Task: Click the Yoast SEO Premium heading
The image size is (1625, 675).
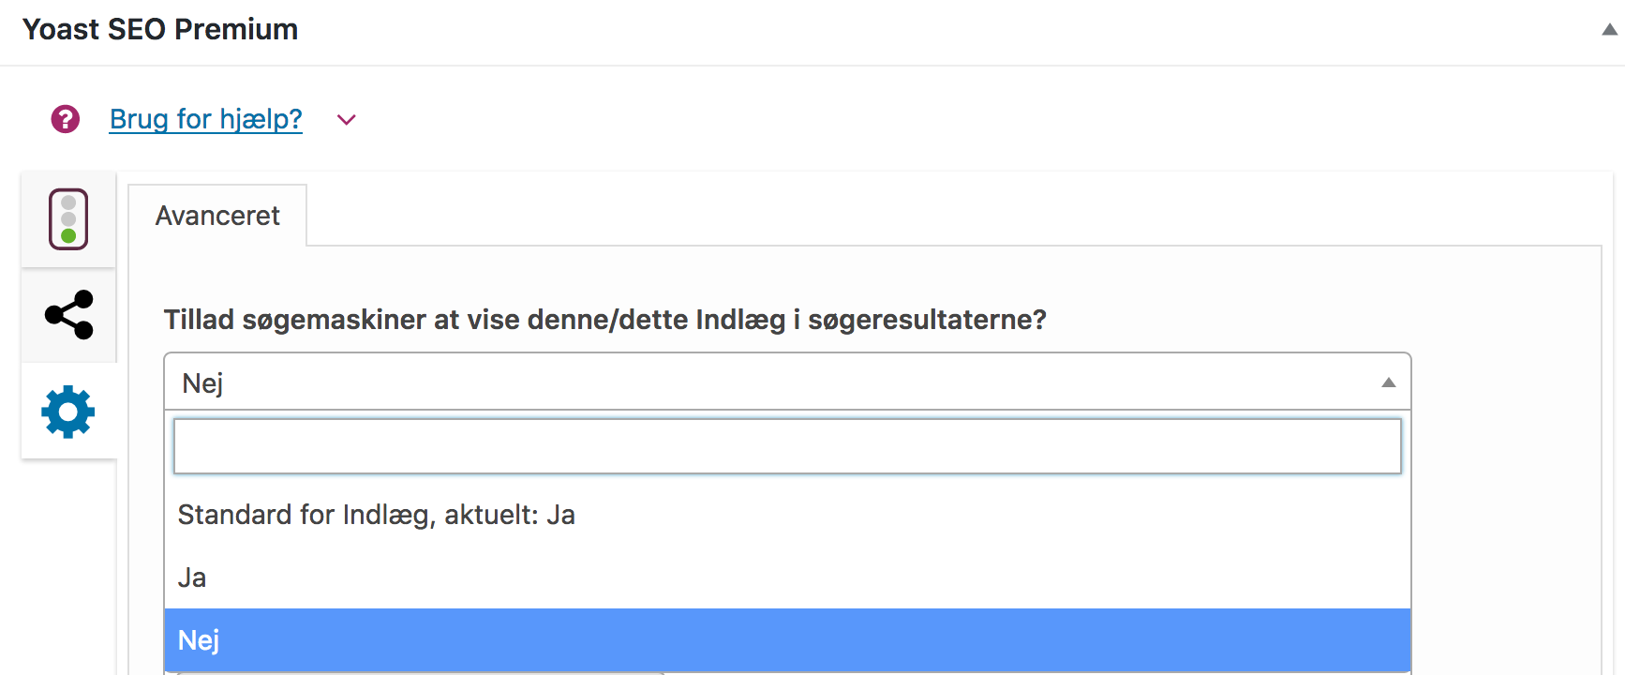Action: [160, 30]
